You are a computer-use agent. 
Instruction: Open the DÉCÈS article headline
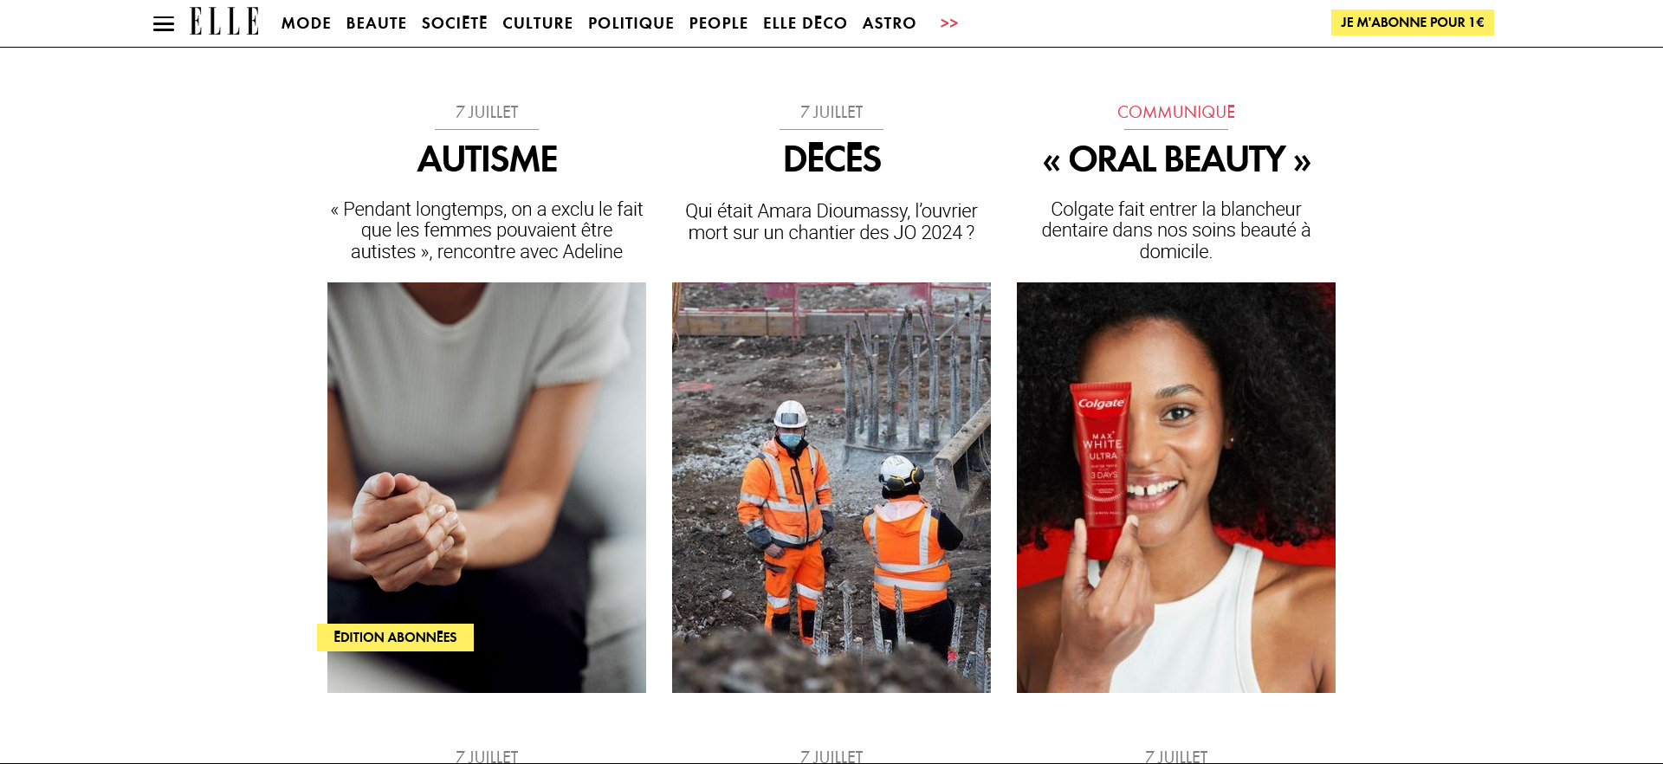pyautogui.click(x=831, y=159)
